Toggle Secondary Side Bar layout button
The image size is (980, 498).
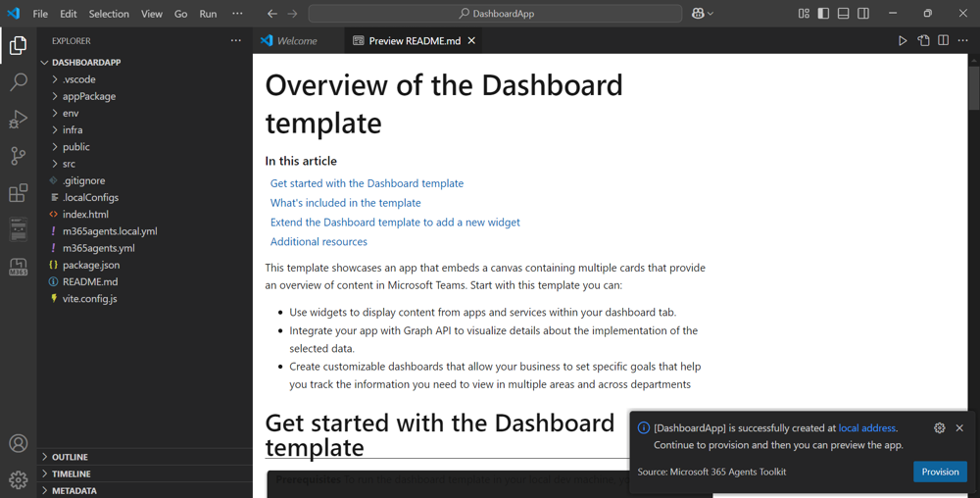(x=863, y=13)
